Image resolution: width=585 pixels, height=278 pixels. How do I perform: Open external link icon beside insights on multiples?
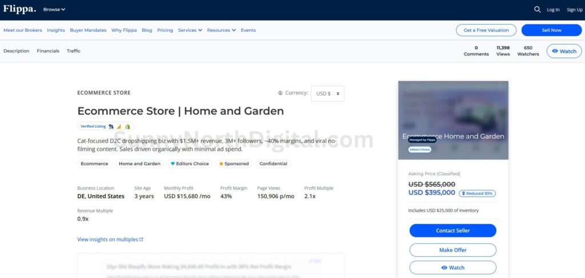click(141, 240)
